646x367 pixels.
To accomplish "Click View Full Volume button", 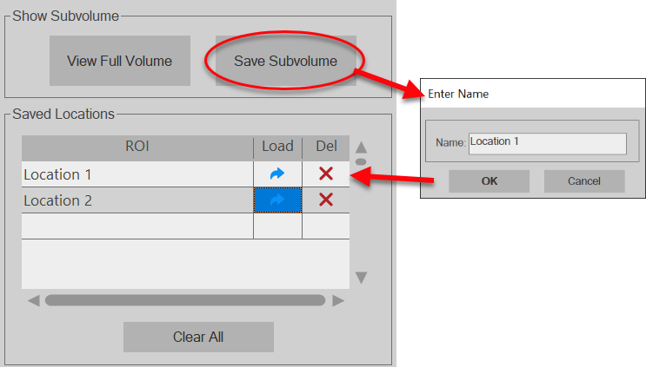I will [x=119, y=61].
